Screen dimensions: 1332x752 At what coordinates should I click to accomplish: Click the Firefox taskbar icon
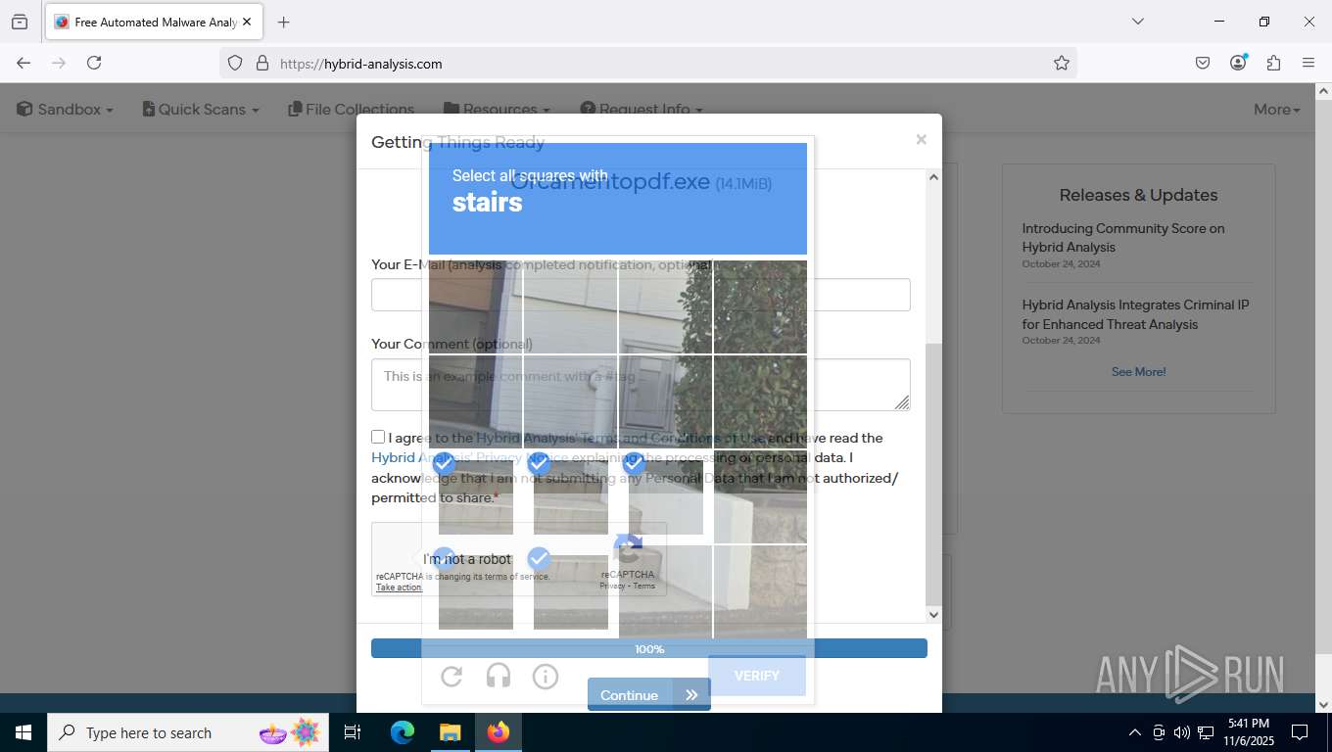pyautogui.click(x=499, y=732)
